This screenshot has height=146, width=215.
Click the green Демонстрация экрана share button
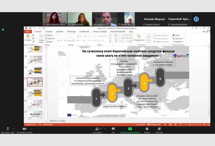[130, 129]
